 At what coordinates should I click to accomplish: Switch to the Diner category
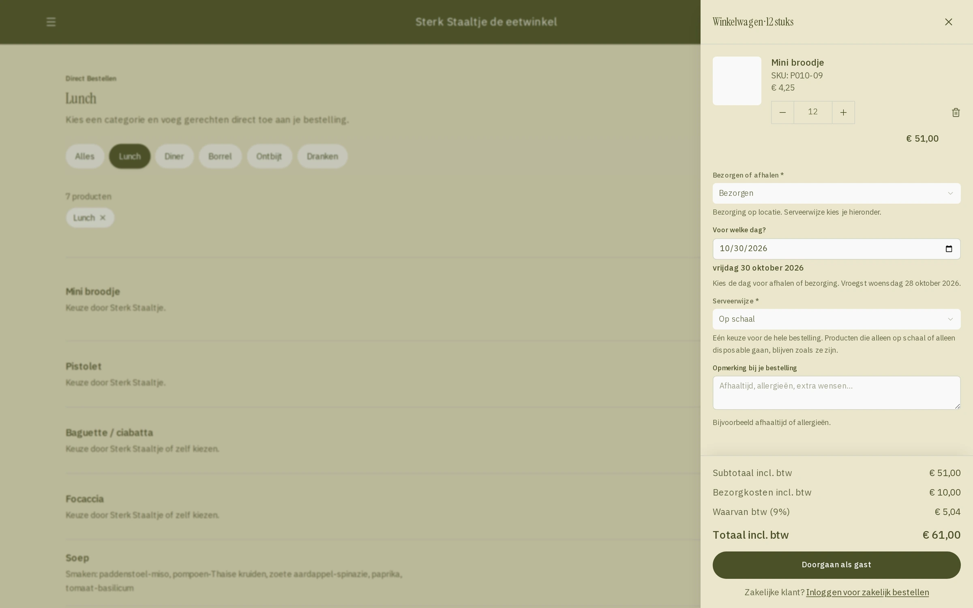[x=174, y=156]
